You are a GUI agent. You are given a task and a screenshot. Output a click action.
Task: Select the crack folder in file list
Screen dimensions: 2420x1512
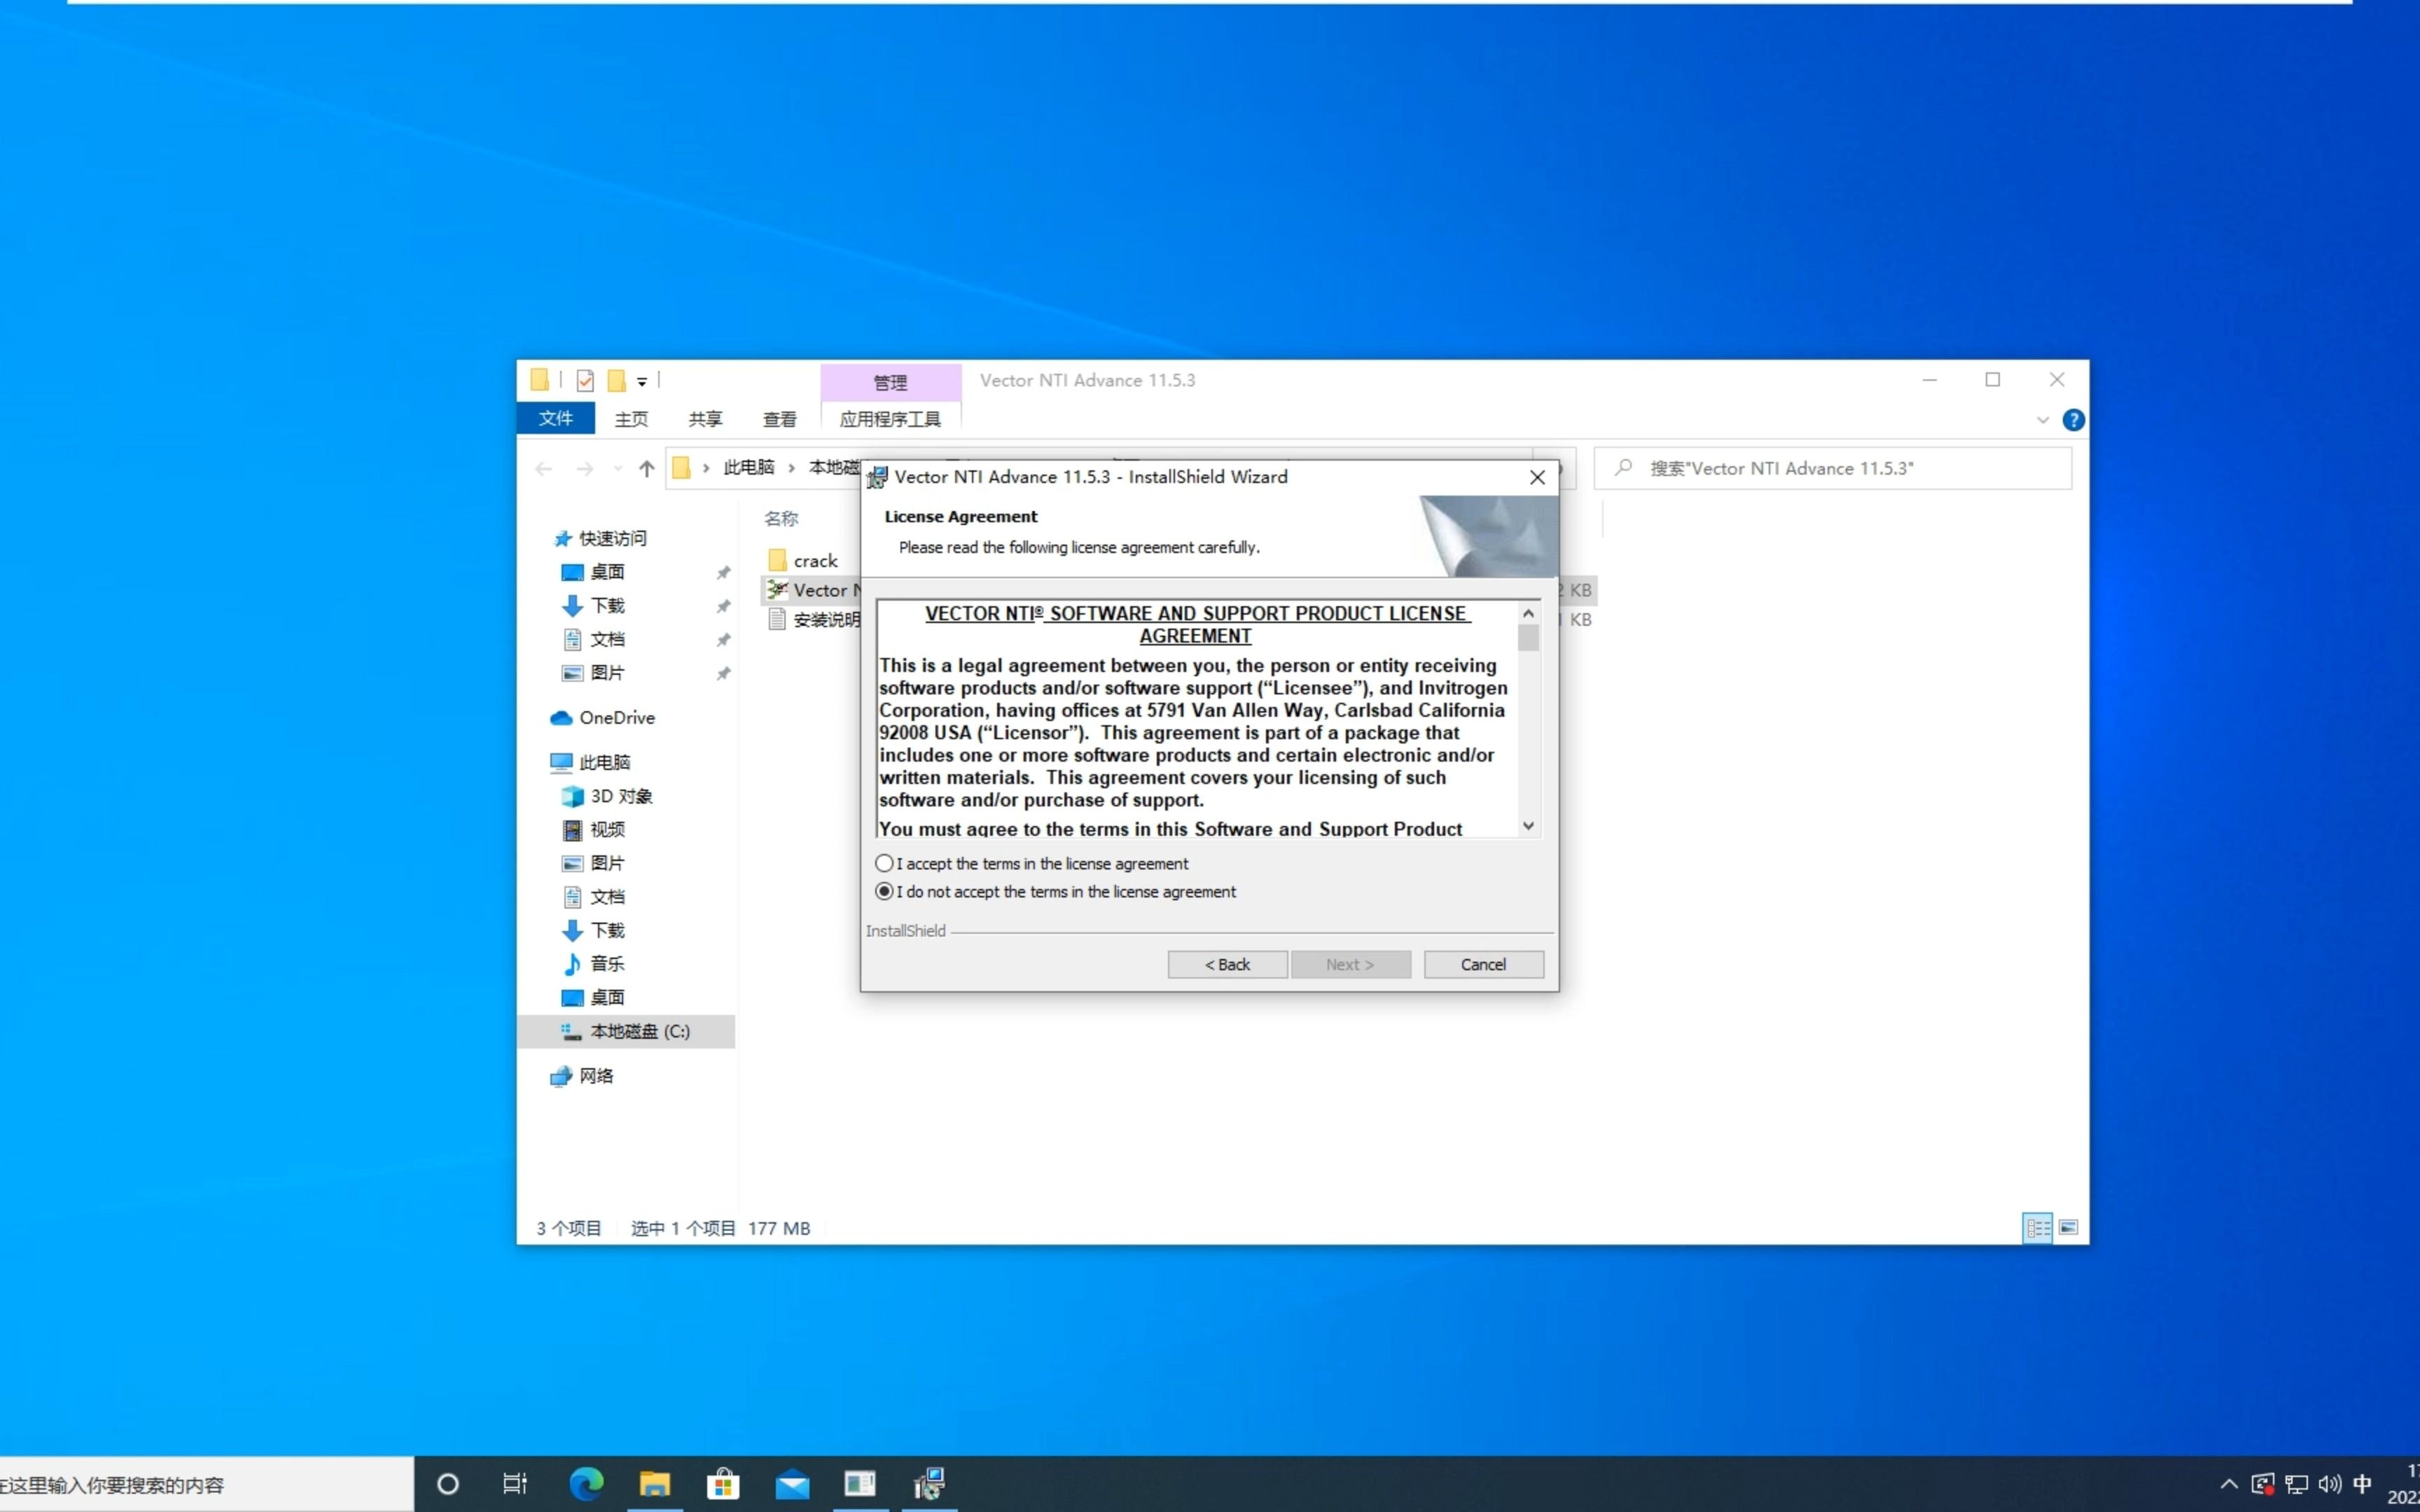coord(815,561)
